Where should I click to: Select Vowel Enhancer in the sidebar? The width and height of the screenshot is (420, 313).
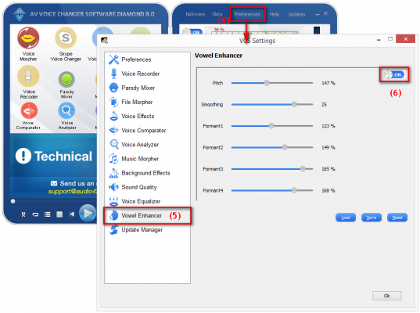(x=142, y=215)
